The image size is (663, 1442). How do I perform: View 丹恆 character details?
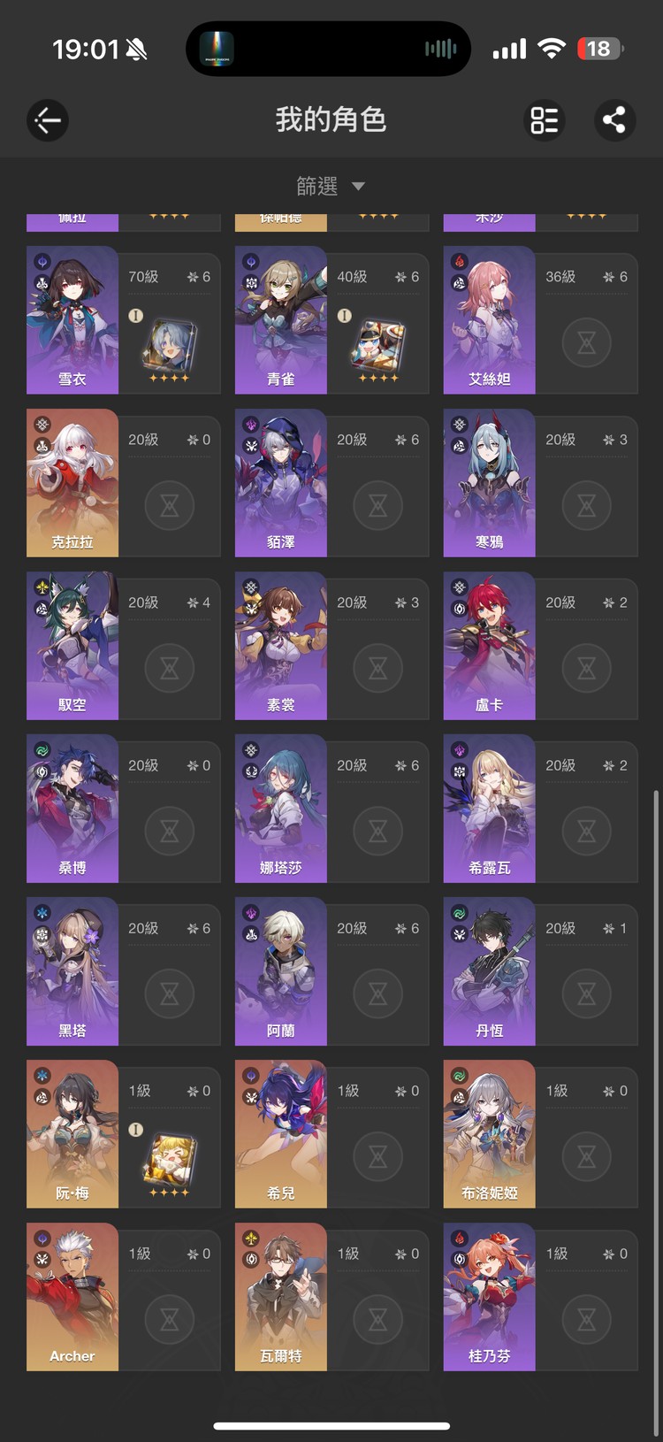pyautogui.click(x=540, y=971)
